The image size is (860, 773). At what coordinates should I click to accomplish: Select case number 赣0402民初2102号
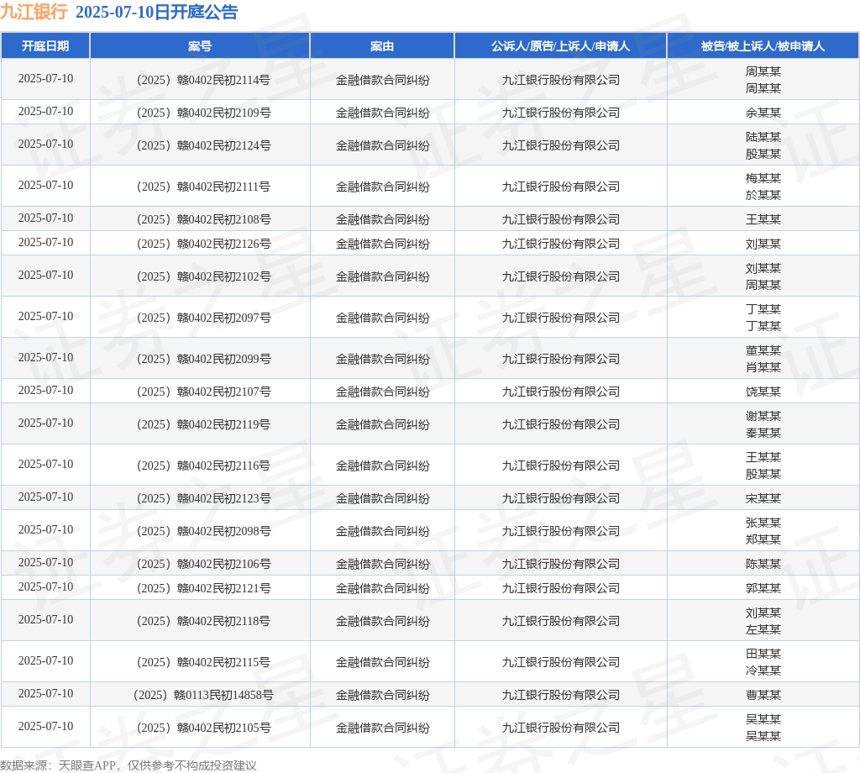click(x=203, y=276)
